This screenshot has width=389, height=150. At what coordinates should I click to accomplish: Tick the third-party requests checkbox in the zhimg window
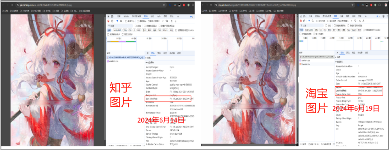(x=123, y=34)
